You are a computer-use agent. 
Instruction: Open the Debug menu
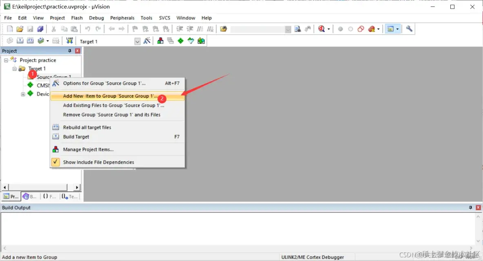click(96, 18)
